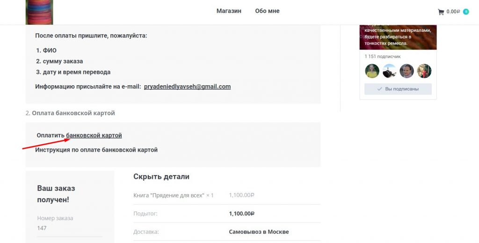
Task: Open fourth subscriber avatar in red clothing
Action: [424, 71]
